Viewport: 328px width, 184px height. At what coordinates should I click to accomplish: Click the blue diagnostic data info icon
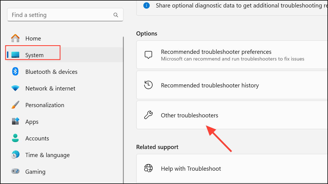146,5
